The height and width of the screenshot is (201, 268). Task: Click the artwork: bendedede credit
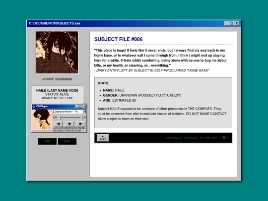coord(57,79)
